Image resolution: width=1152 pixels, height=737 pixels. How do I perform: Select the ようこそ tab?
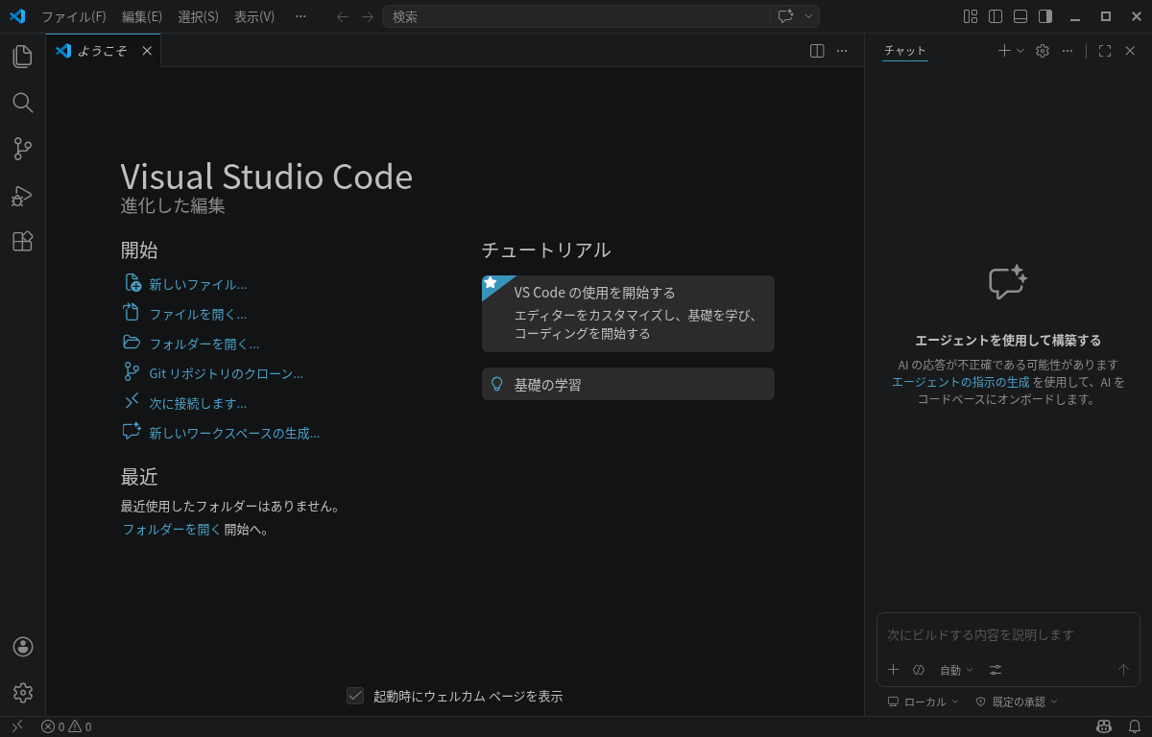click(x=102, y=51)
